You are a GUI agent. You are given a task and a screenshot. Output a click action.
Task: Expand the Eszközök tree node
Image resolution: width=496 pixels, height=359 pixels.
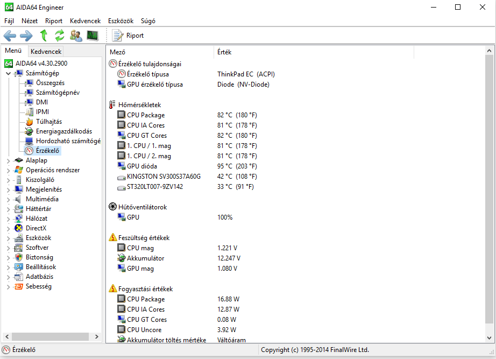[9, 238]
